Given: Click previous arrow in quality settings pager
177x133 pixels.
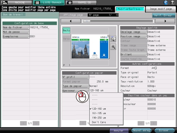Looking at the screenshot, I should [141, 123].
